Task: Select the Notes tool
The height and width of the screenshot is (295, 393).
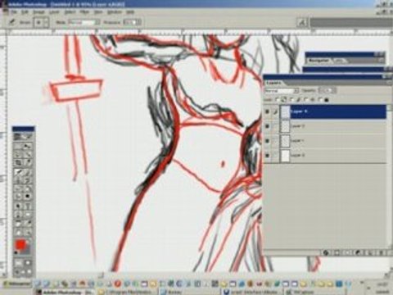Action: pyautogui.click(x=18, y=224)
